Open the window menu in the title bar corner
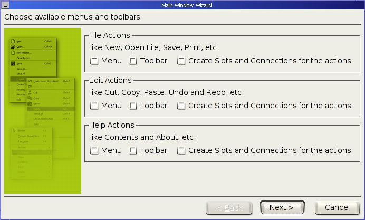Screen dimensions: 365x220 pos(5,5)
